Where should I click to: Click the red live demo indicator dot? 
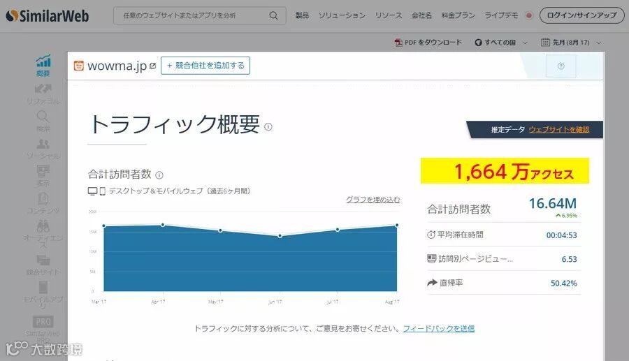529,15
